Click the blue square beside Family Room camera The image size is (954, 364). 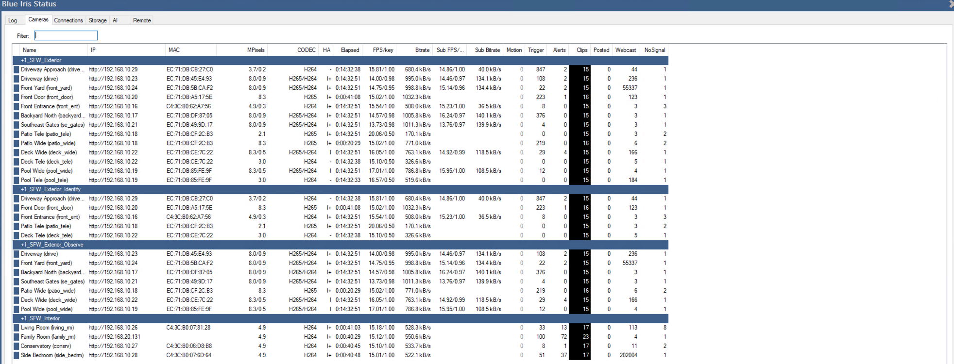tap(16, 337)
